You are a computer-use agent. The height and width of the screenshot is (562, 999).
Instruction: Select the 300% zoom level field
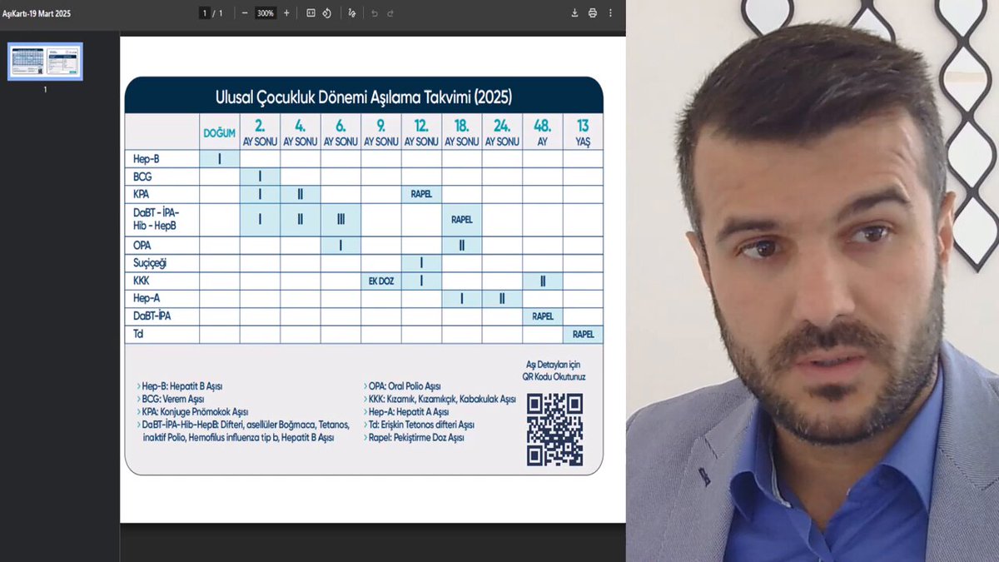pos(266,13)
